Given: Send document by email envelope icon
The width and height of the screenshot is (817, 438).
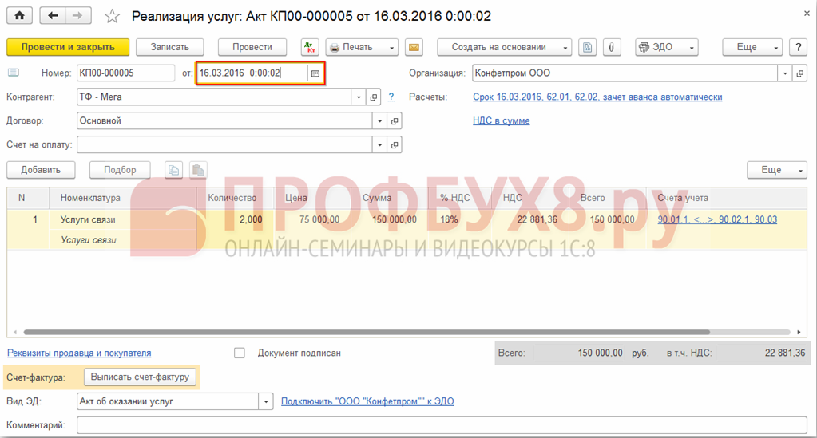Looking at the screenshot, I should click(414, 47).
